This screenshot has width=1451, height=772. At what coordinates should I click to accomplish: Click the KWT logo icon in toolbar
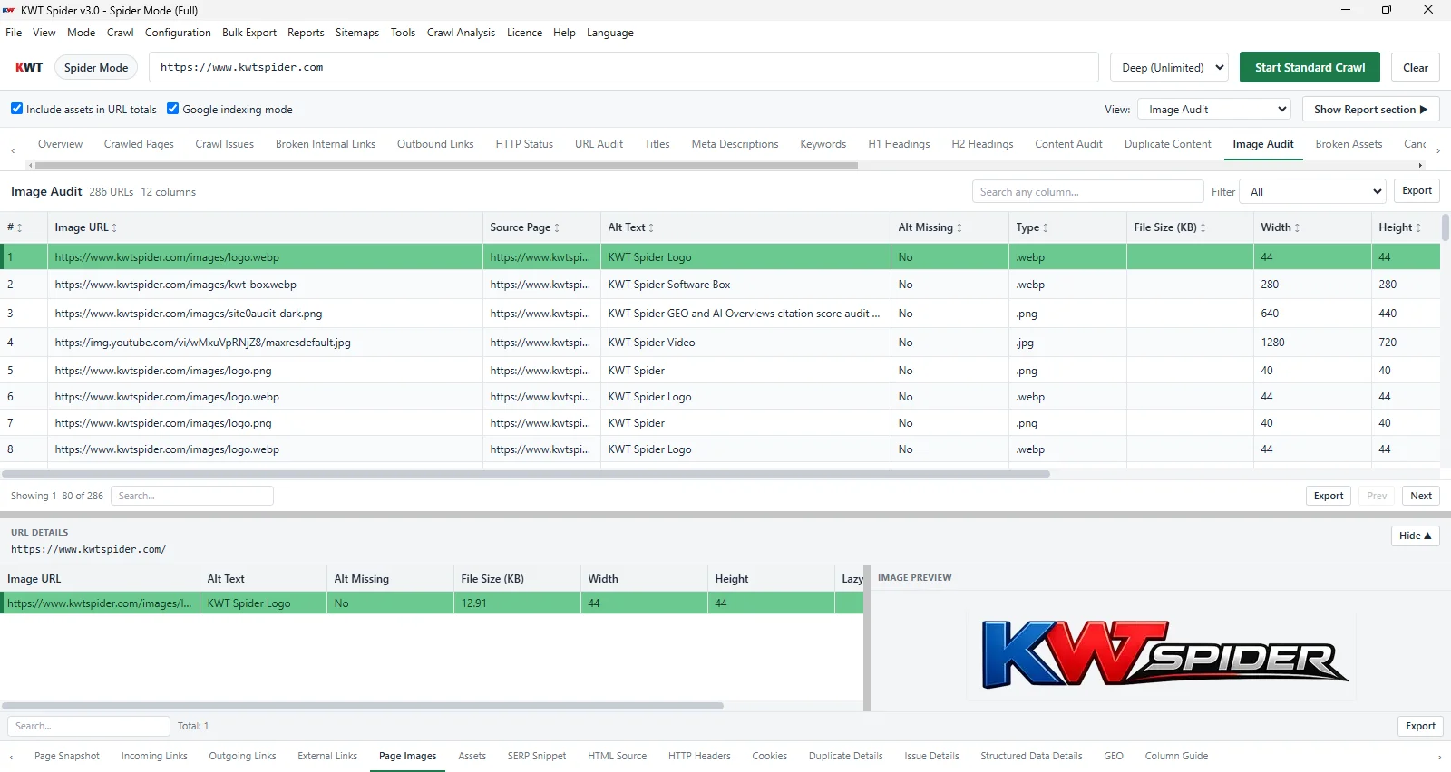click(x=29, y=67)
